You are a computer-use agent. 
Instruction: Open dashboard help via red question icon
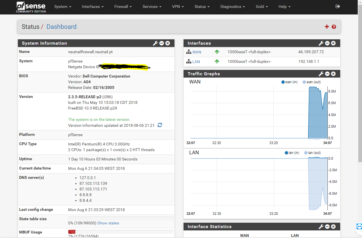click(x=334, y=27)
